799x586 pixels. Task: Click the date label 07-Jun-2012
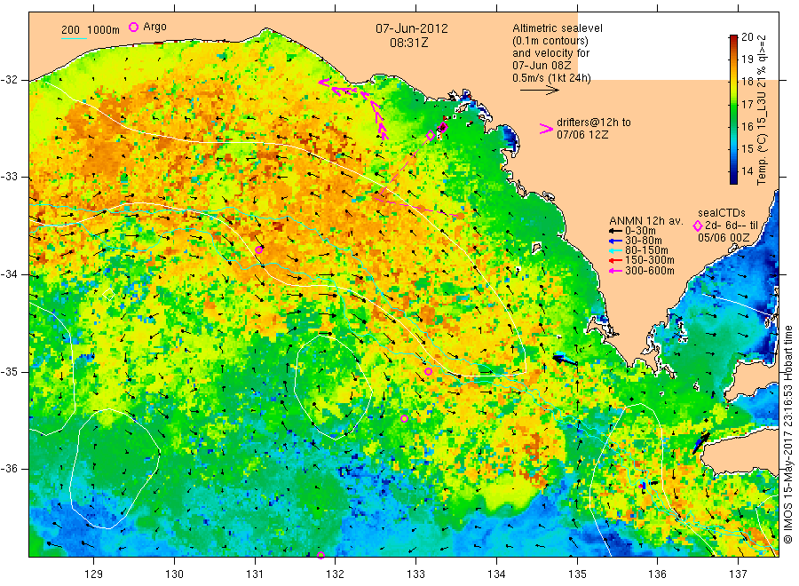coord(412,28)
